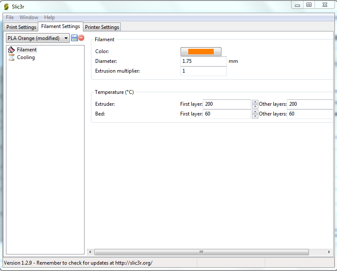Click the "mm" unit label beside Diameter
The width and height of the screenshot is (337, 271).
233,62
